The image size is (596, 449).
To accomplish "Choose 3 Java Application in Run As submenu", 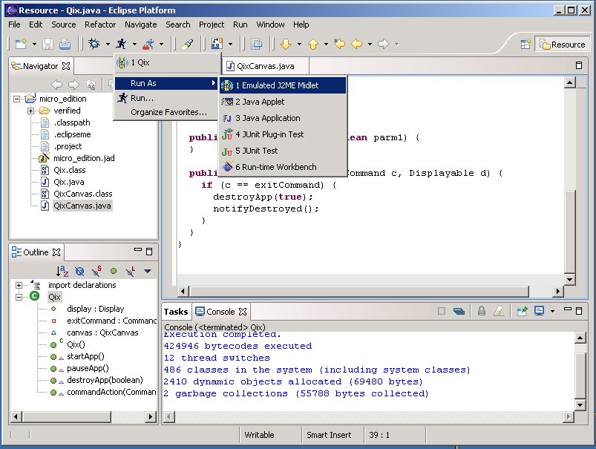I will pos(283,118).
